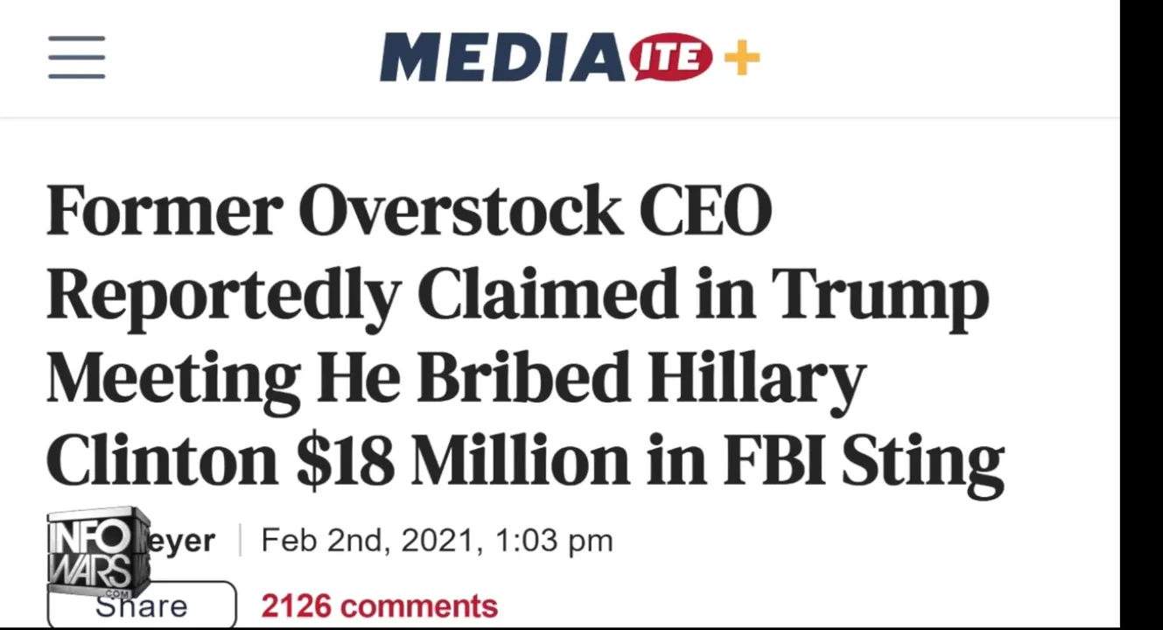Click the MEDIA wordmark in the header

[x=502, y=58]
